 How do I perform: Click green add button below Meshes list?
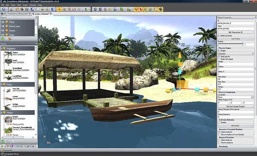[x=3, y=141]
